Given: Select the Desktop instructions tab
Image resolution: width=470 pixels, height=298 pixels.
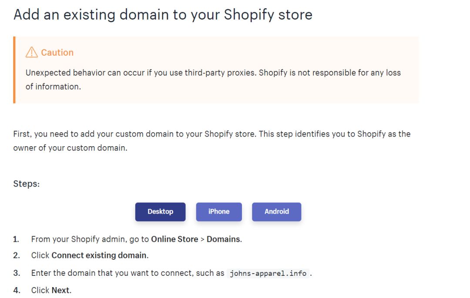Looking at the screenshot, I should (x=160, y=212).
